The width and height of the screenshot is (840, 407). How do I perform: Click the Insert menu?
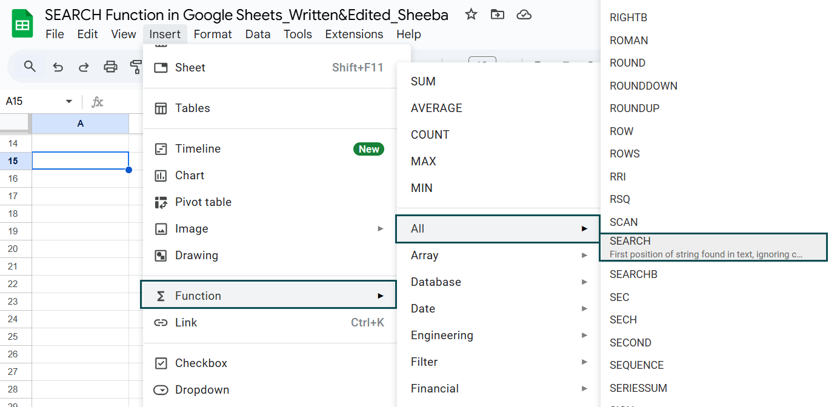coord(164,35)
